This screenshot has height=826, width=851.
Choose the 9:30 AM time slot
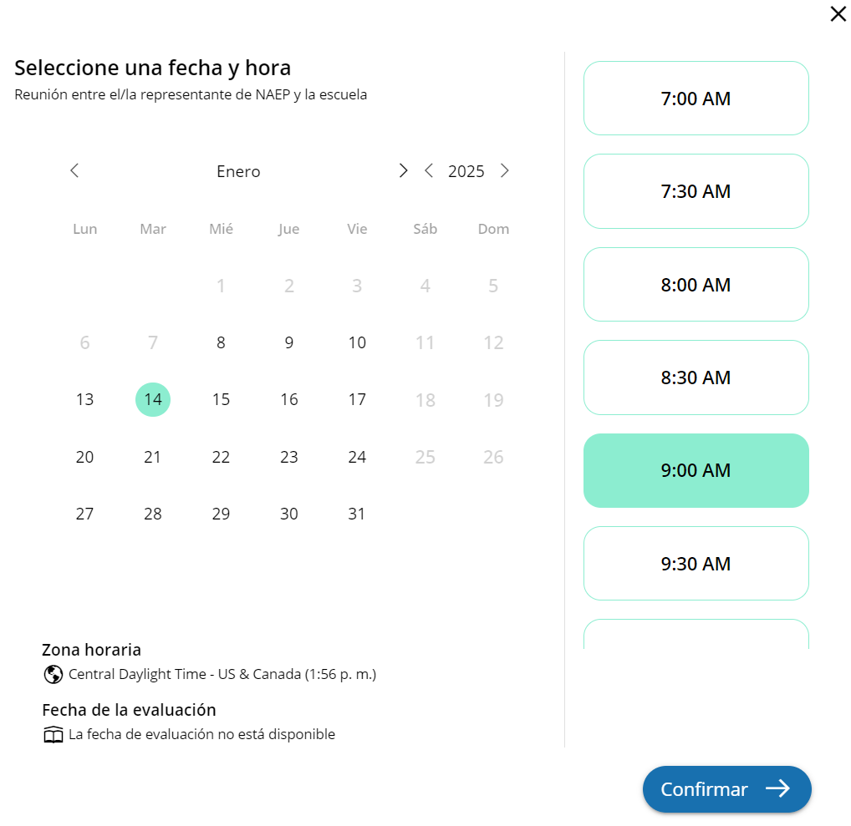click(696, 564)
